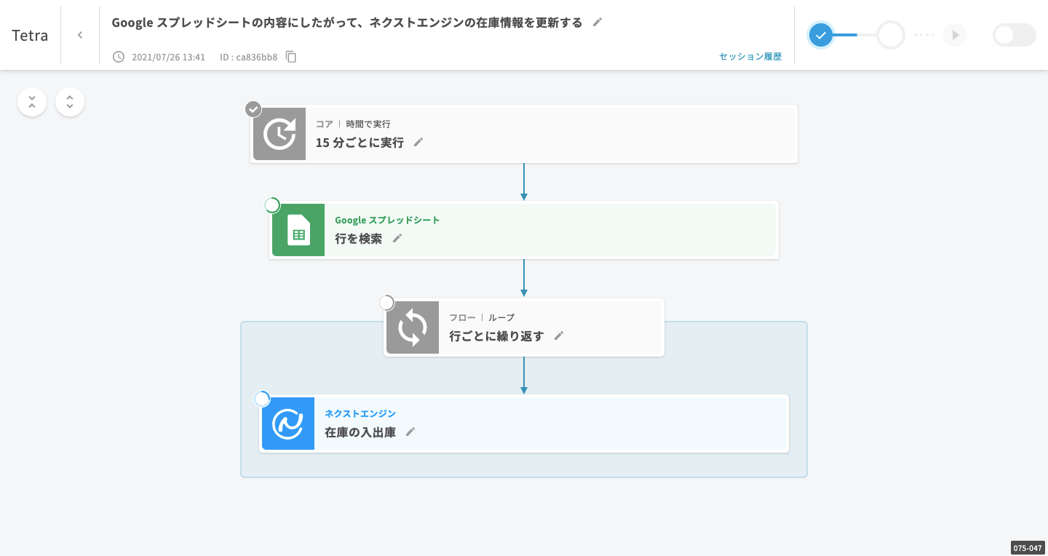The image size is (1048, 556).
Task: Open セッション履歴 link
Action: 750,57
